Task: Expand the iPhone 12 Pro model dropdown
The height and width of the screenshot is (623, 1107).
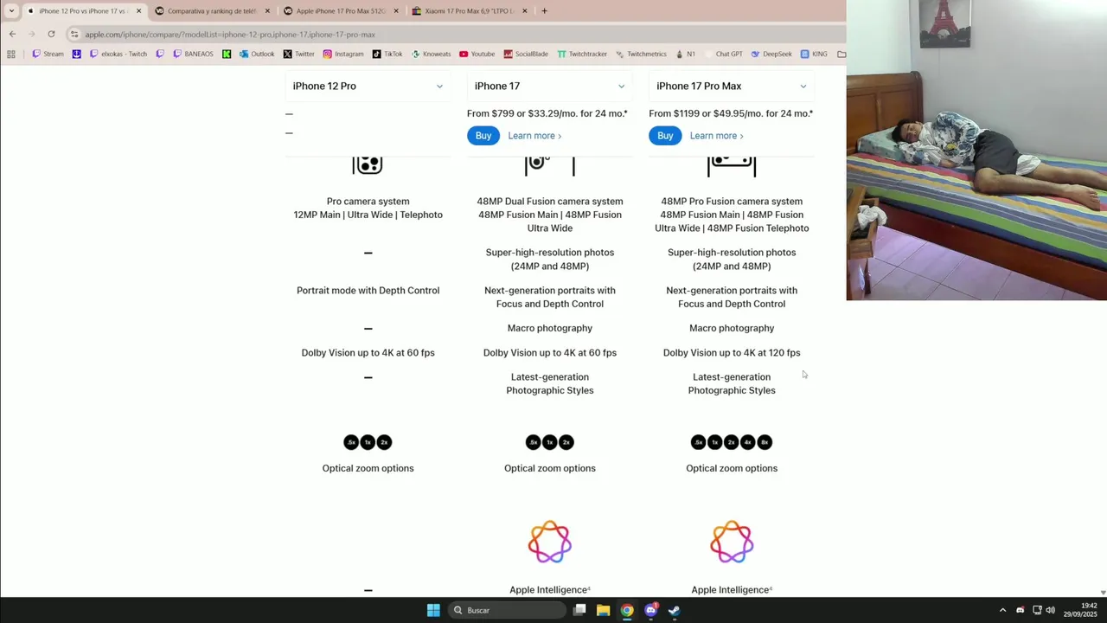Action: pos(368,86)
